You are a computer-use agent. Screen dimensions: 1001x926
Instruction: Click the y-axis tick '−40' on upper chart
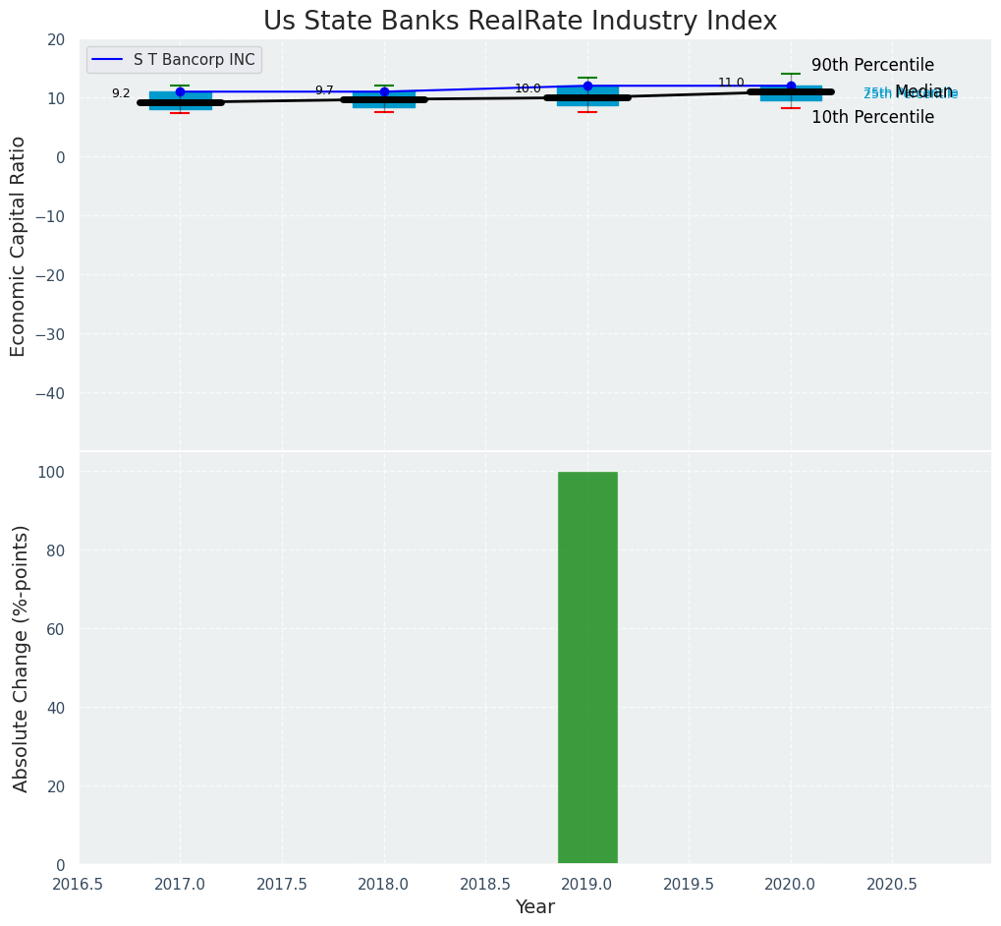50,393
